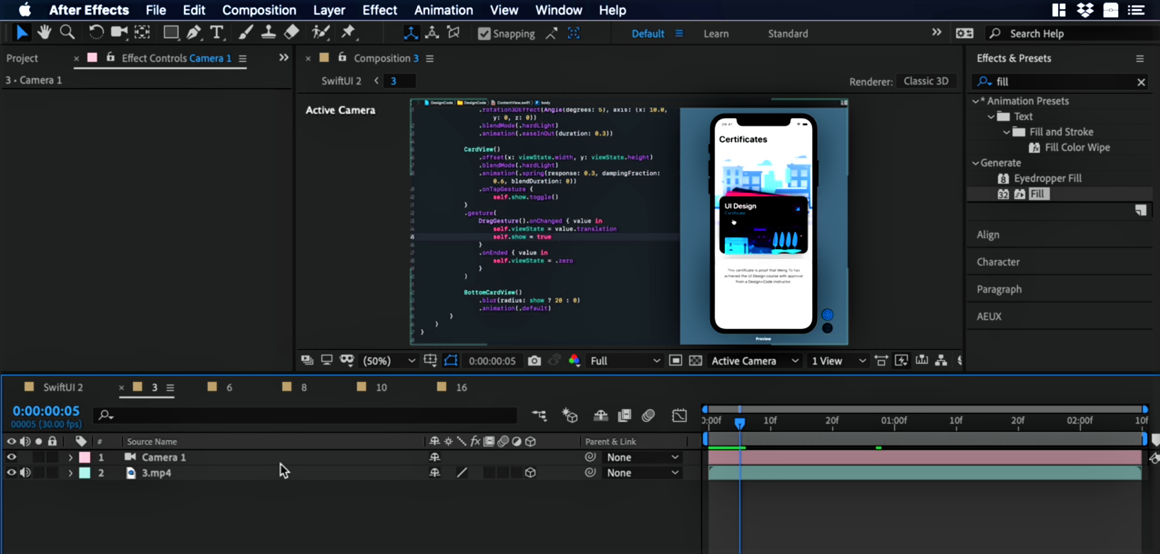This screenshot has height=554, width=1160.
Task: Select the Brush tool
Action: click(246, 33)
